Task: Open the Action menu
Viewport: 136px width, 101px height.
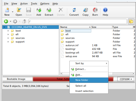Action: [x=24, y=4]
